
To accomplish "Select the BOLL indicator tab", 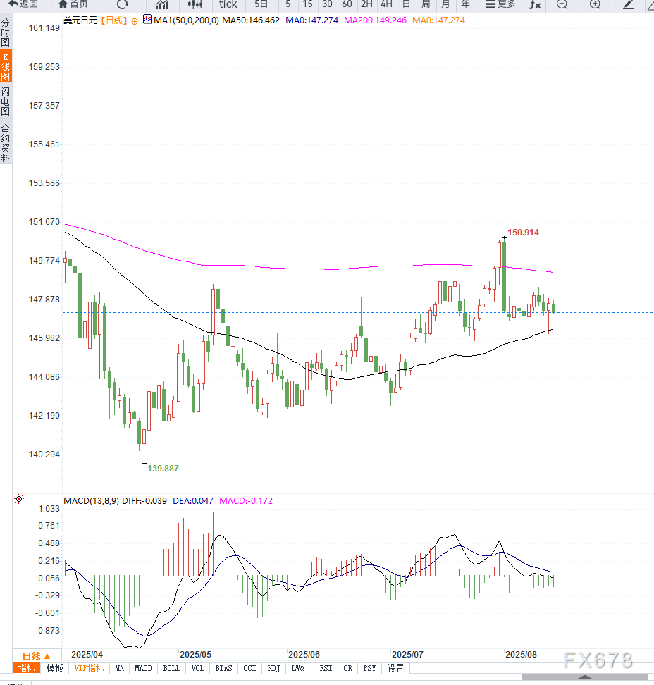I will (171, 668).
